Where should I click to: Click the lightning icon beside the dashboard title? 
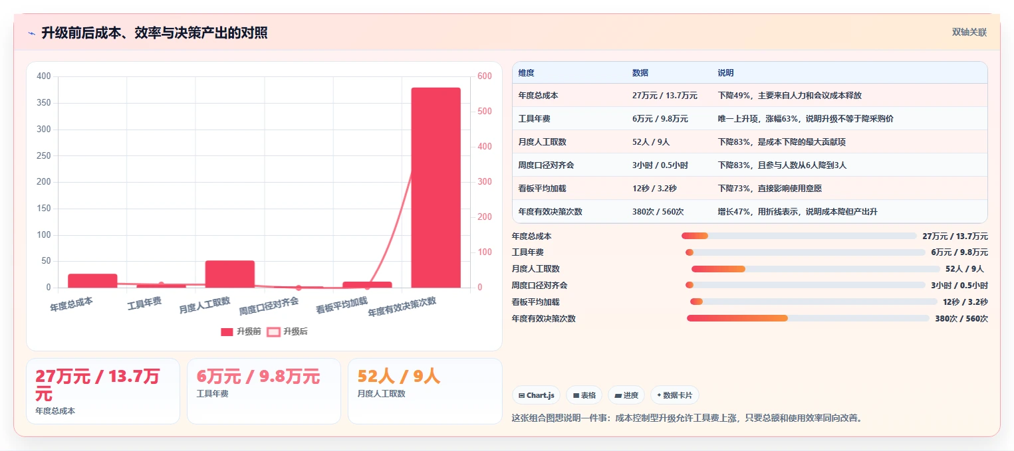click(31, 33)
